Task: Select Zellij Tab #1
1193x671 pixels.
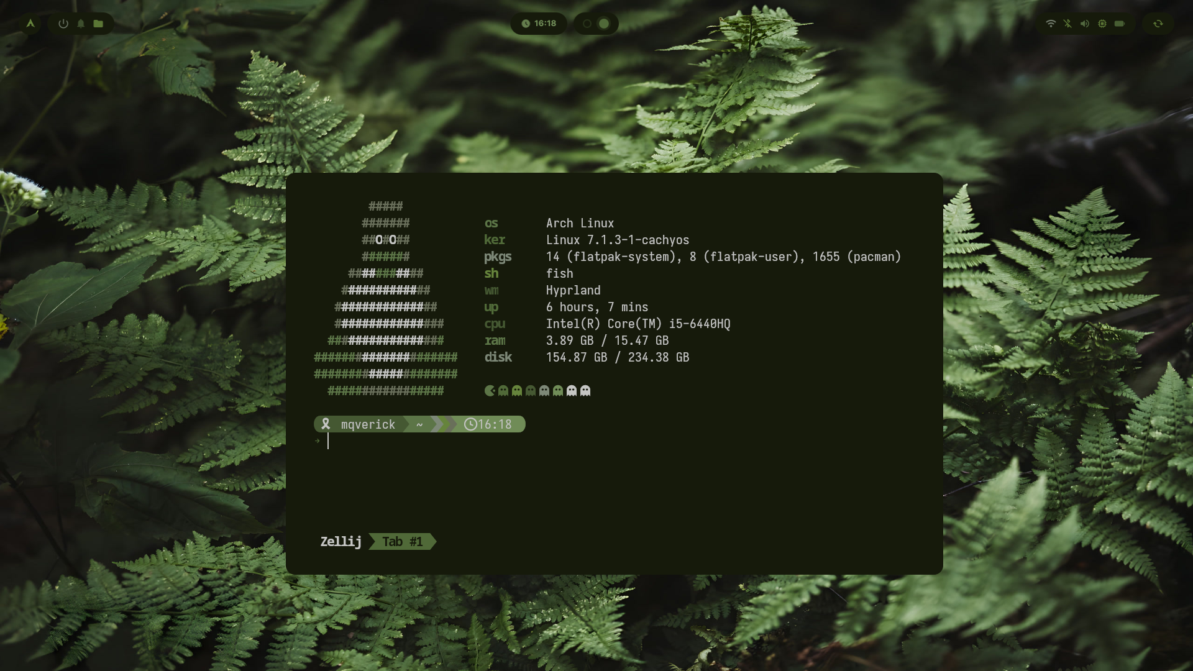Action: point(403,542)
